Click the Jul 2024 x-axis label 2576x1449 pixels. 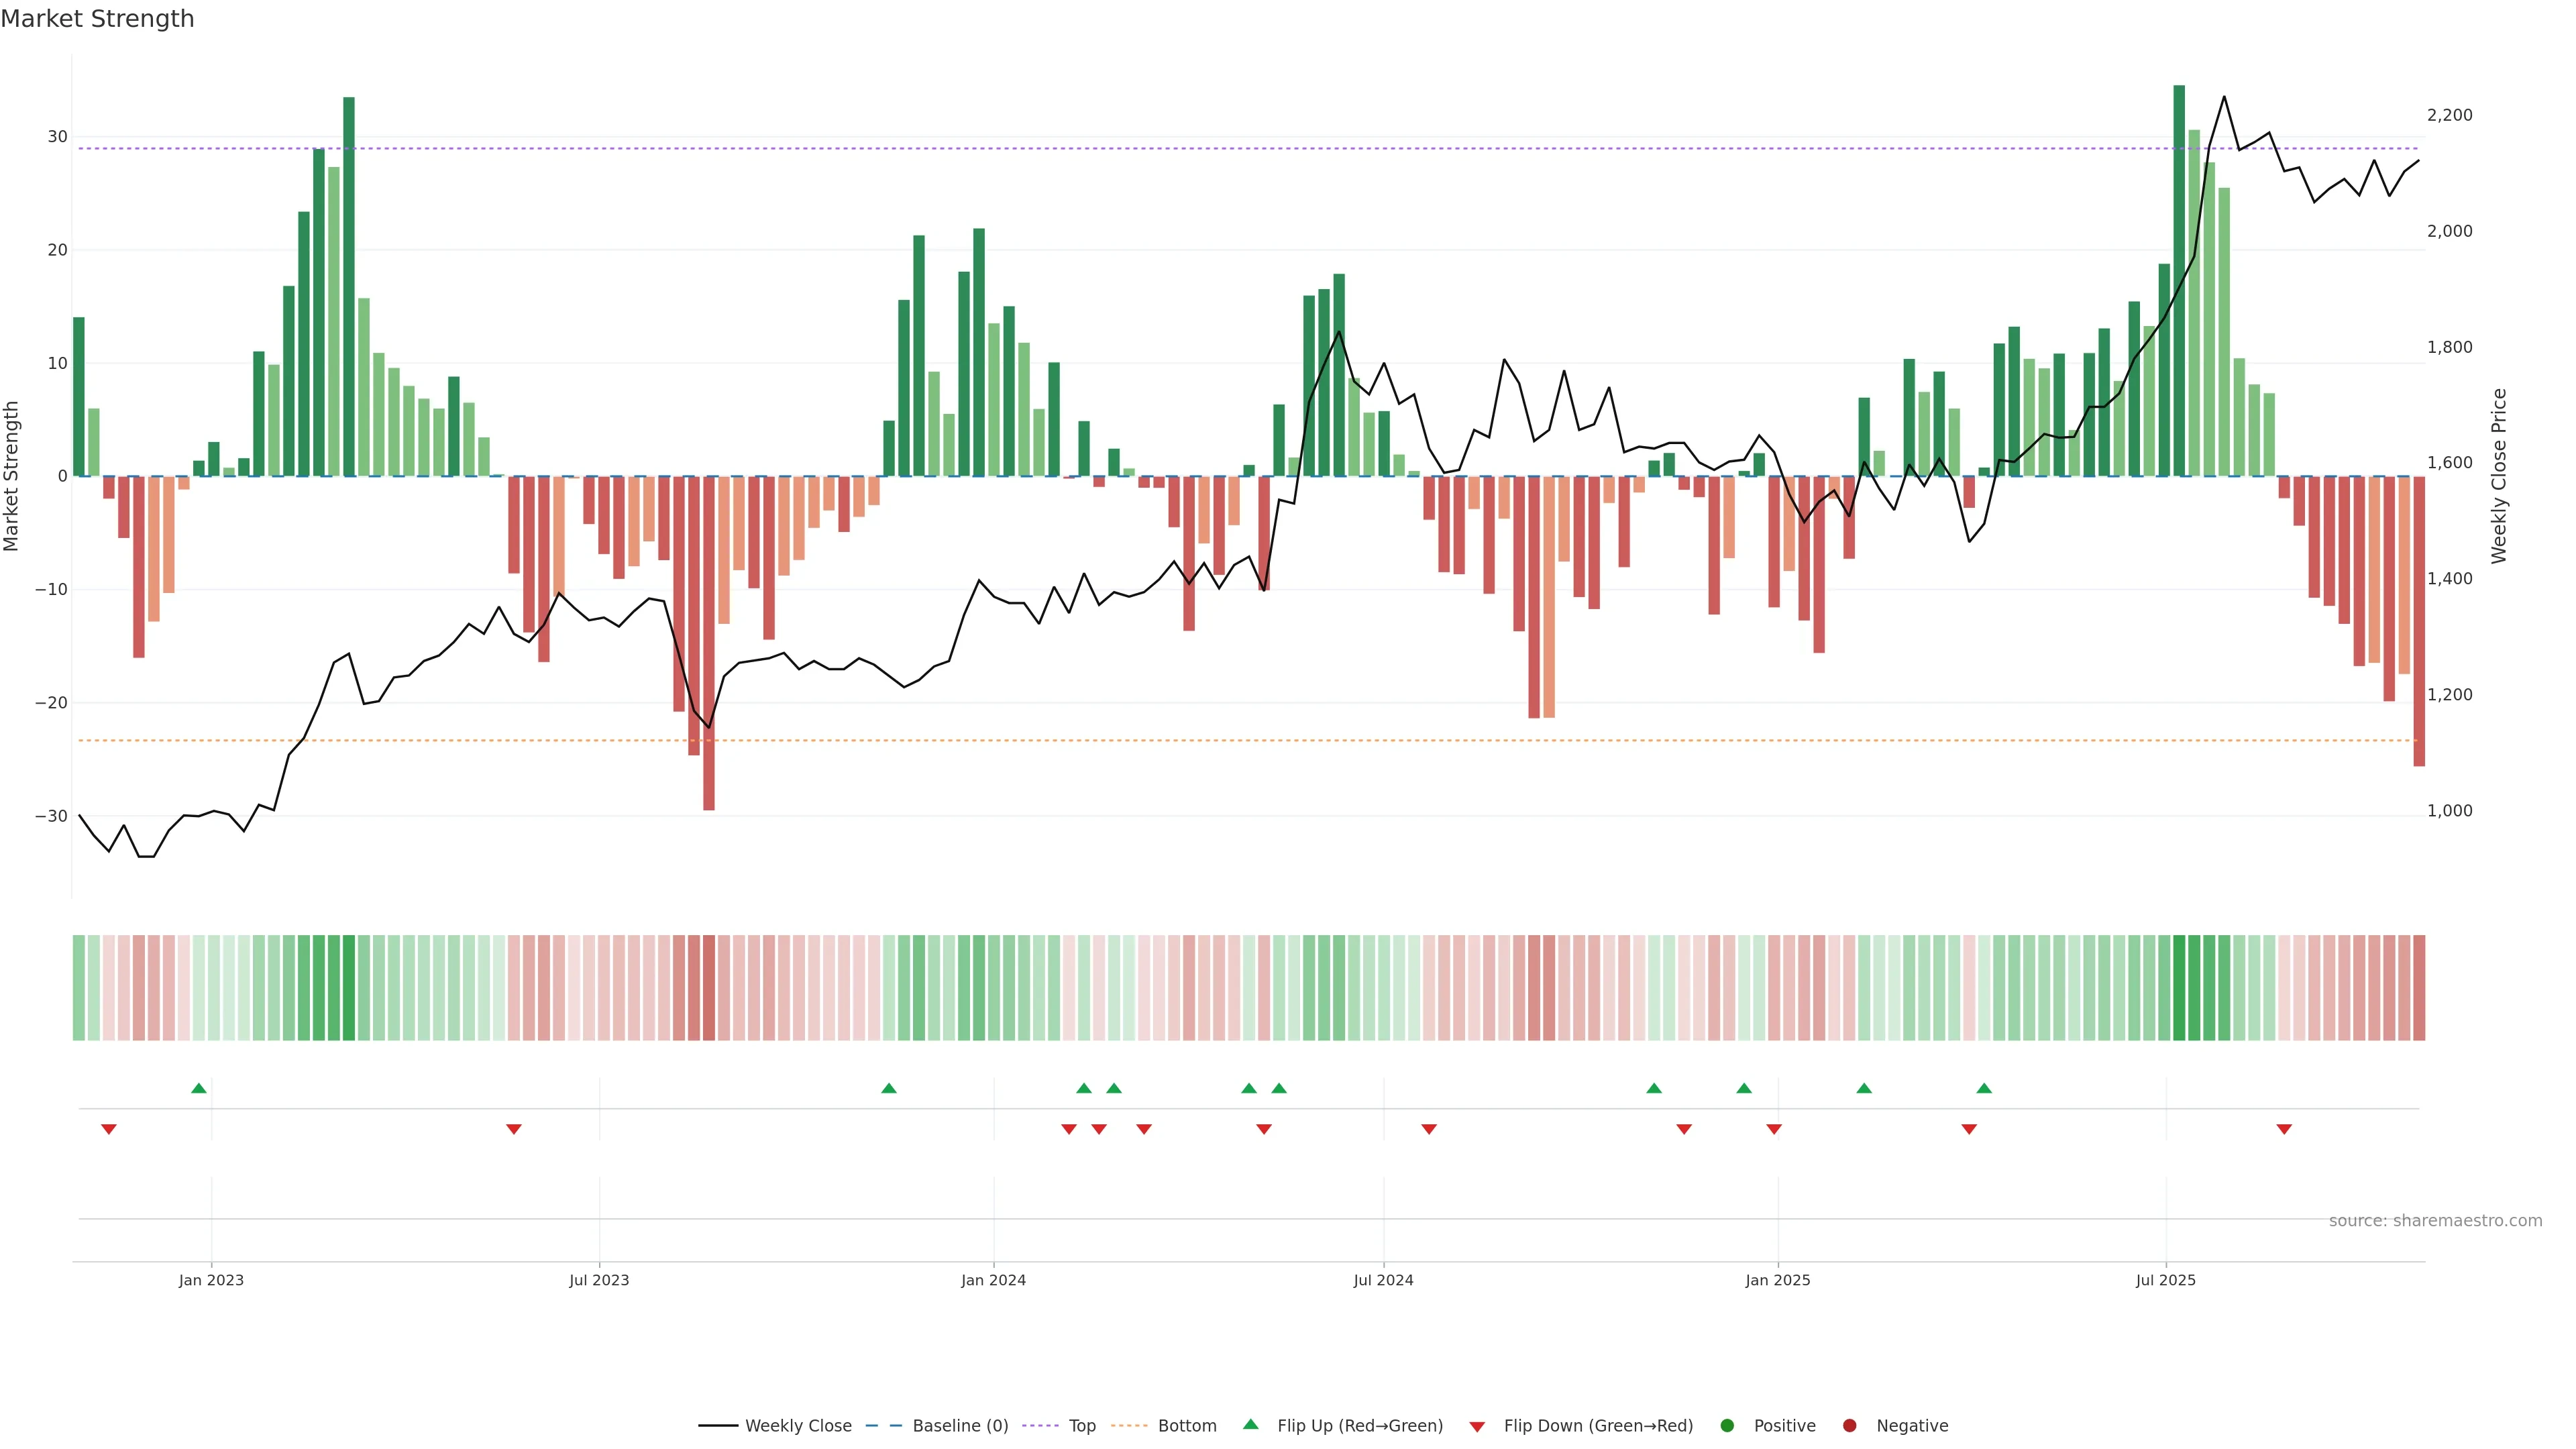pyautogui.click(x=1383, y=1280)
